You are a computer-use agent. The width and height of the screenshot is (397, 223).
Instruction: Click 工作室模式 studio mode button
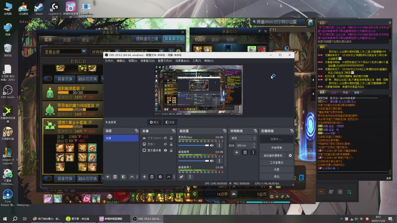click(x=276, y=163)
